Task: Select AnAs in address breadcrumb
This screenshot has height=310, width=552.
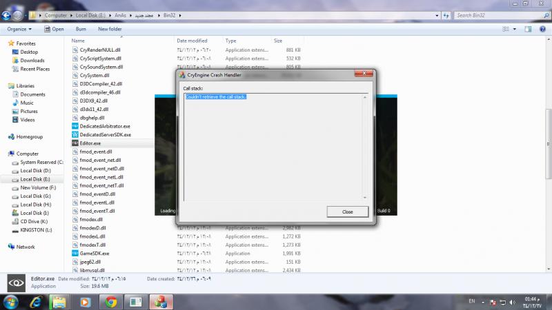Action: 120,15
